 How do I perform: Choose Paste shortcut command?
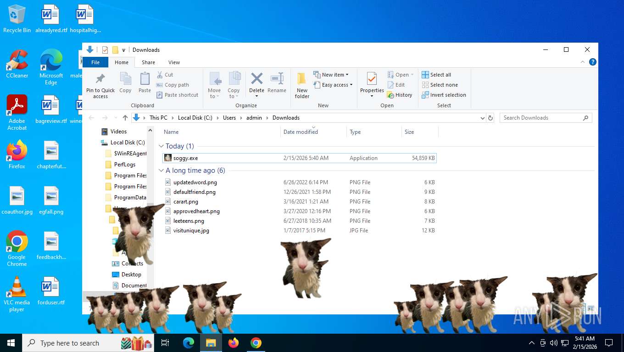(177, 95)
